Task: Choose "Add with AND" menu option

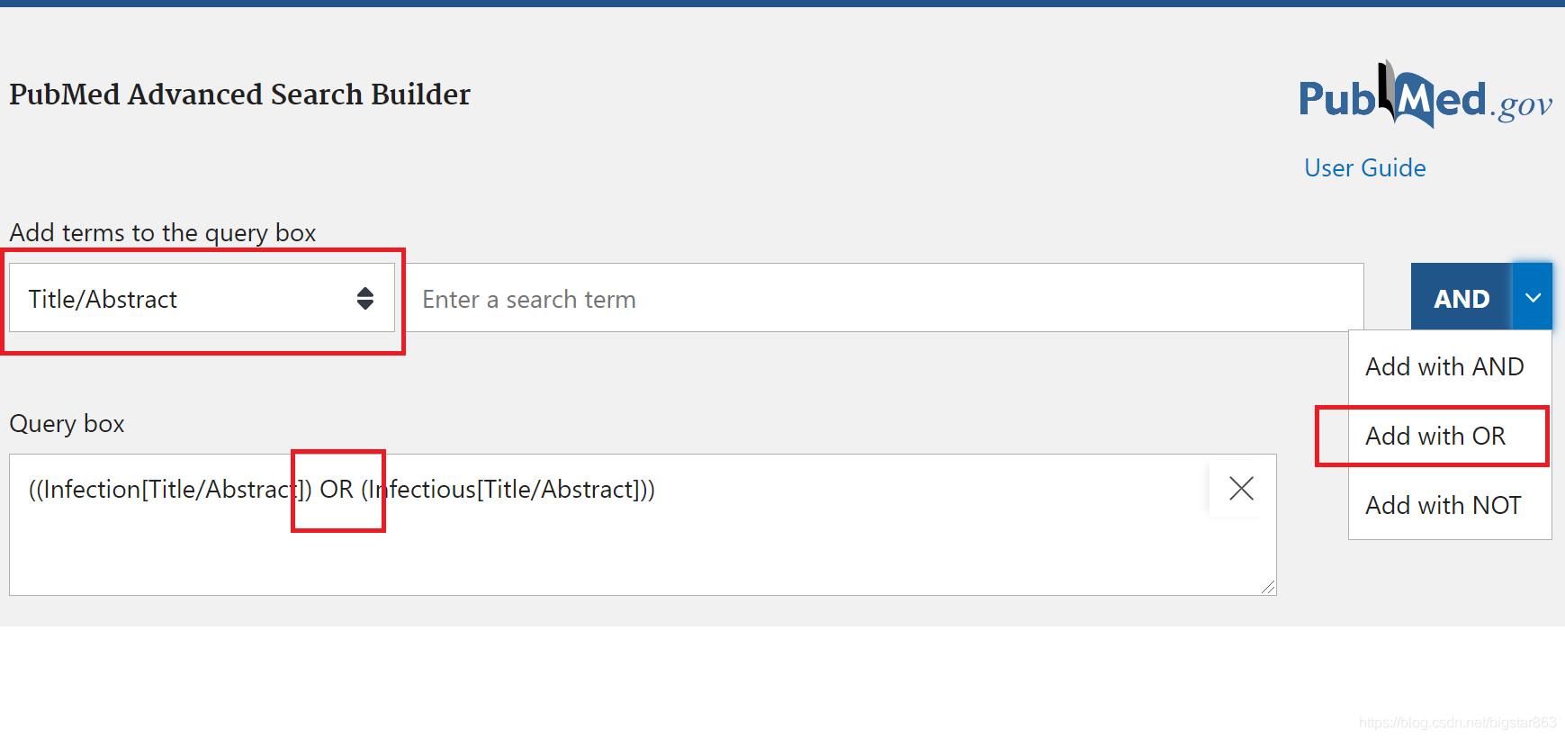Action: tap(1444, 366)
